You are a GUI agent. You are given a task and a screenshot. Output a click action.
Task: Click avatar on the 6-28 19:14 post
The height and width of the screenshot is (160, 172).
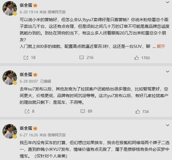(9, 9)
